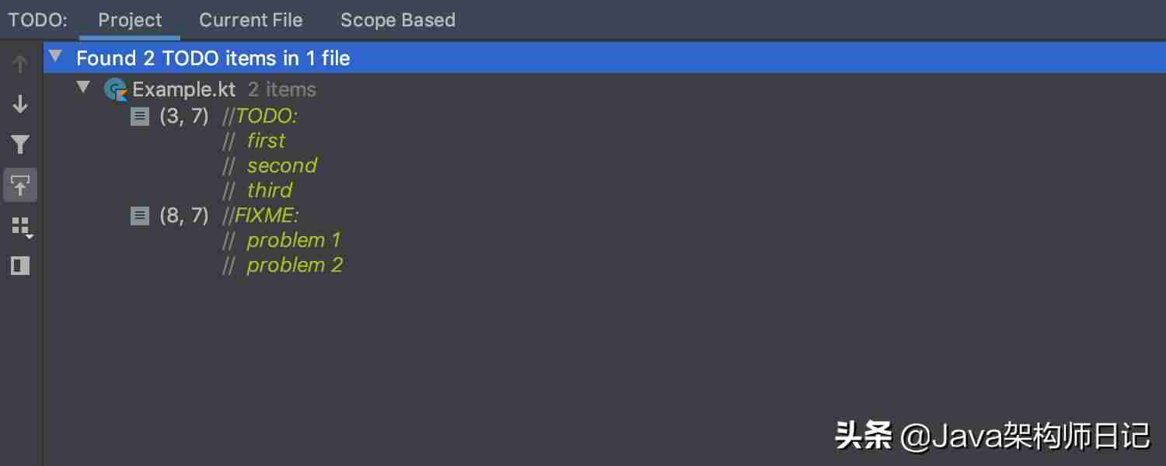Viewport: 1166px width, 466px height.
Task: Open the Group By options icon
Action: 21,227
